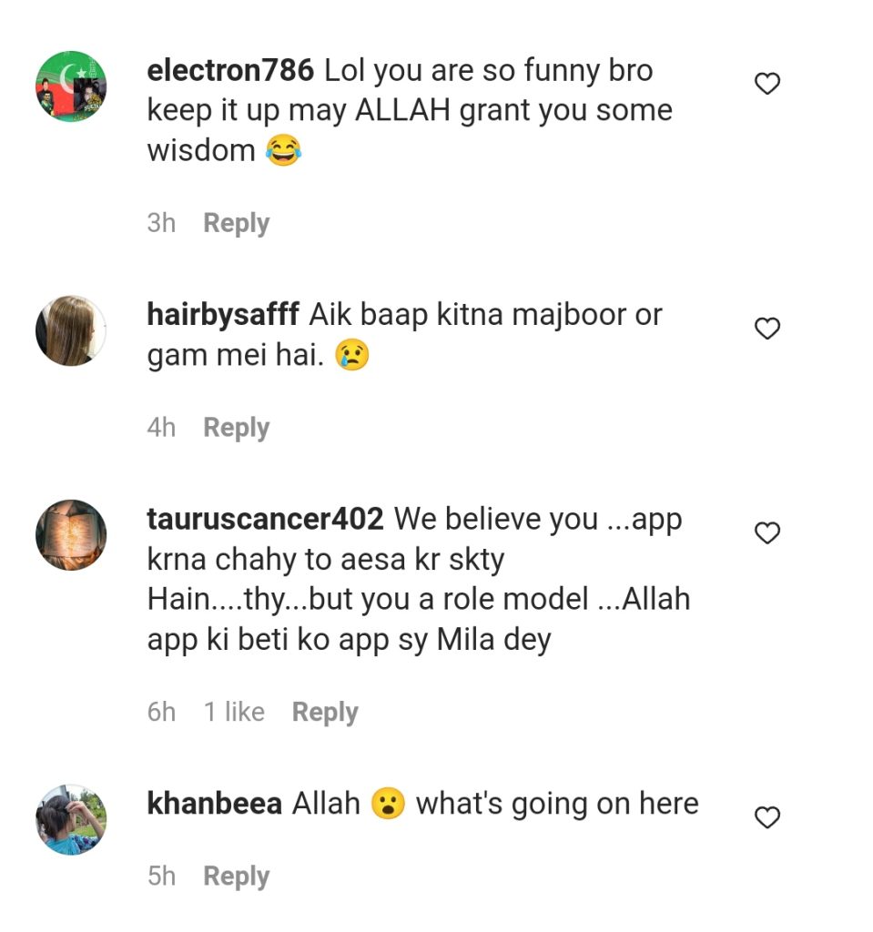Tap khanbeea's profile photo

(71, 819)
